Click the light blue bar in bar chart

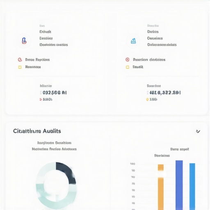[192, 187]
